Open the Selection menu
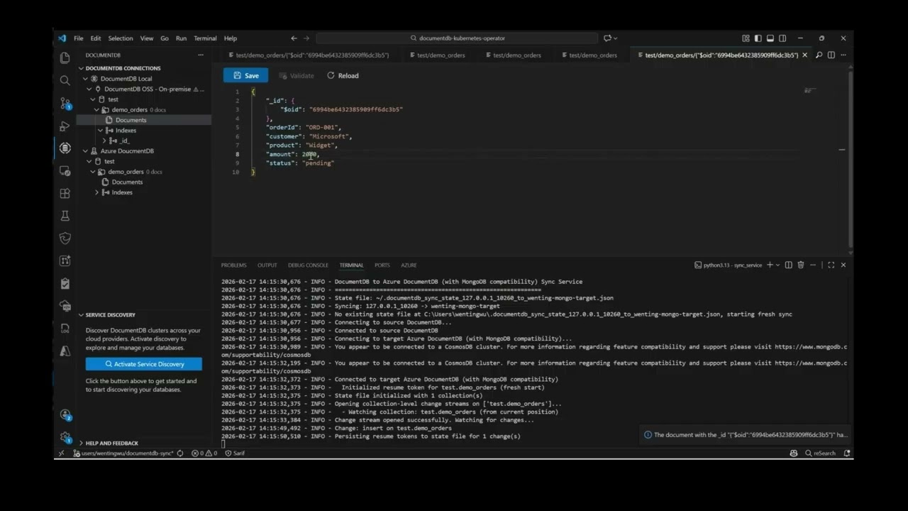The height and width of the screenshot is (511, 908). pos(121,38)
